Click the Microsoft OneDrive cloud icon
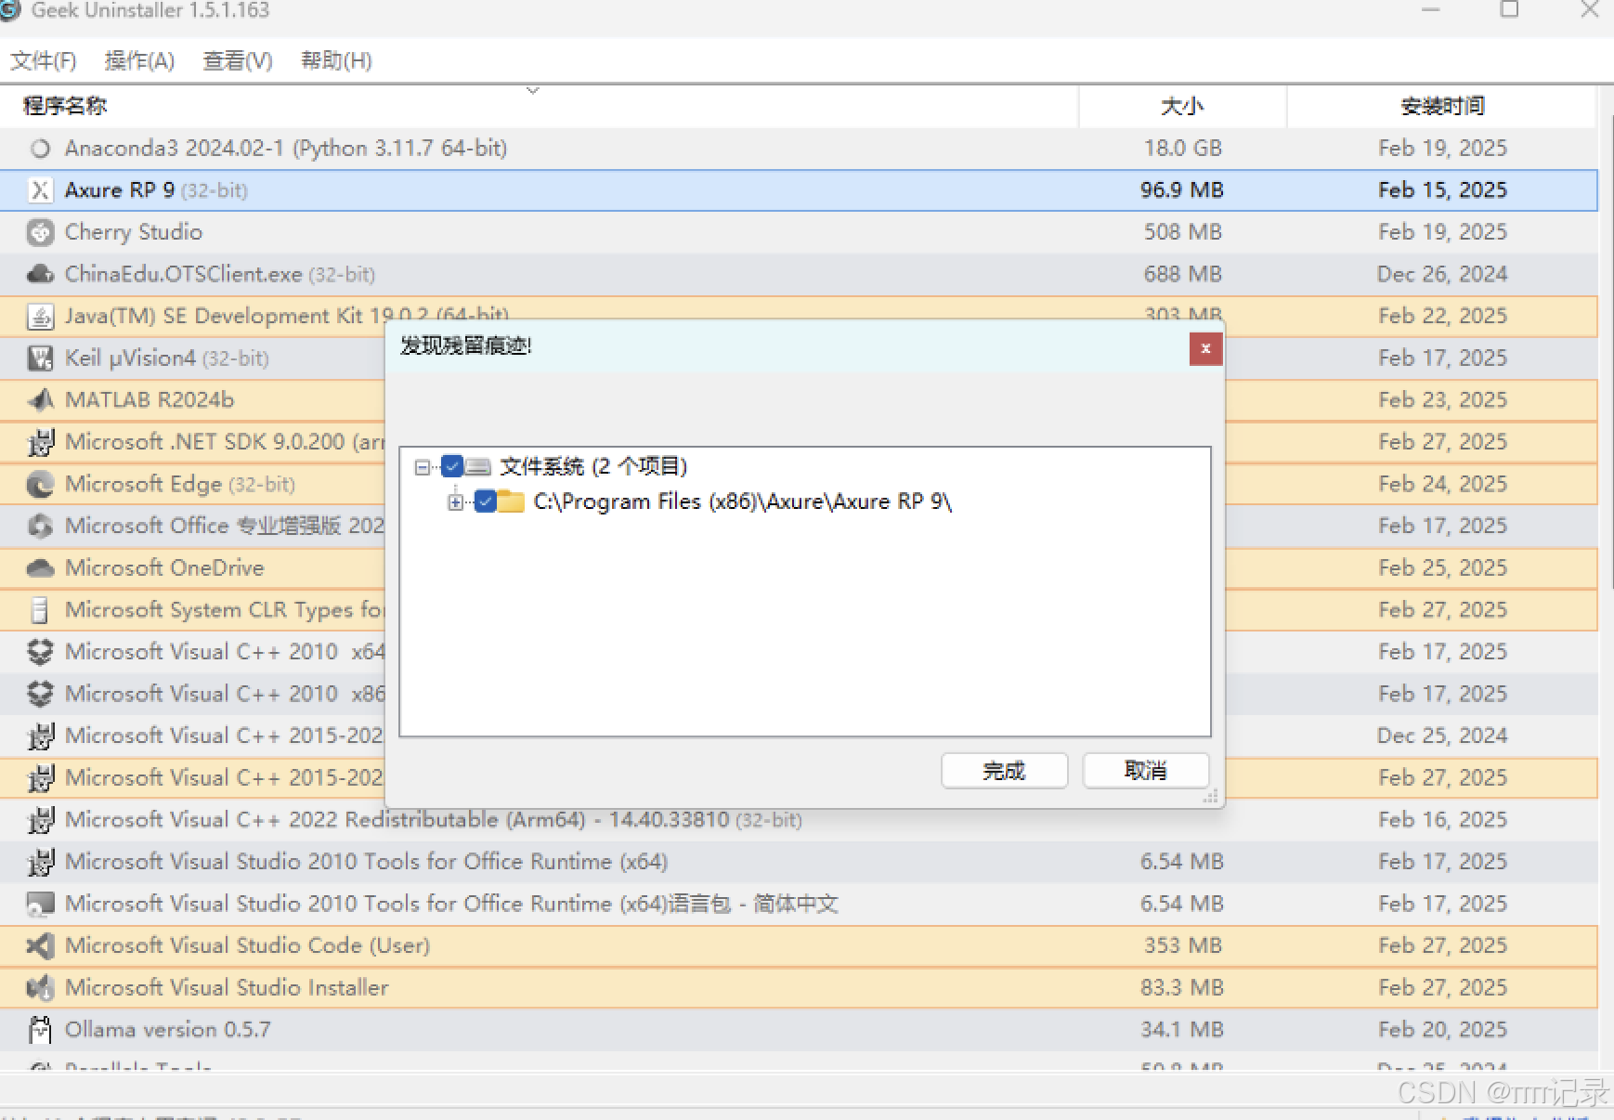Viewport: 1614px width, 1120px height. [40, 568]
